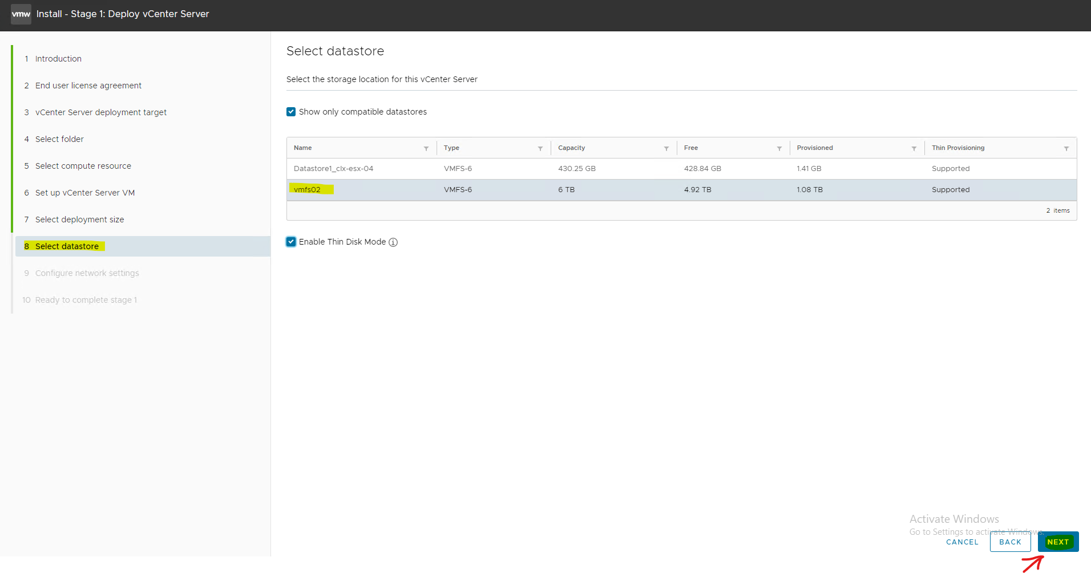Click the 2 items count footer
This screenshot has width=1091, height=573.
click(x=1058, y=211)
